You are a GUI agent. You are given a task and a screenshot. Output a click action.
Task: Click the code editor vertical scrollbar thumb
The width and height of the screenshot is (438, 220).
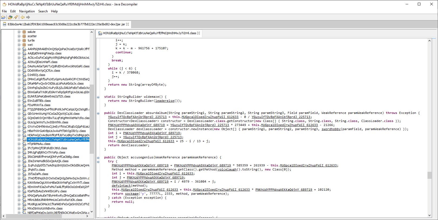point(429,175)
